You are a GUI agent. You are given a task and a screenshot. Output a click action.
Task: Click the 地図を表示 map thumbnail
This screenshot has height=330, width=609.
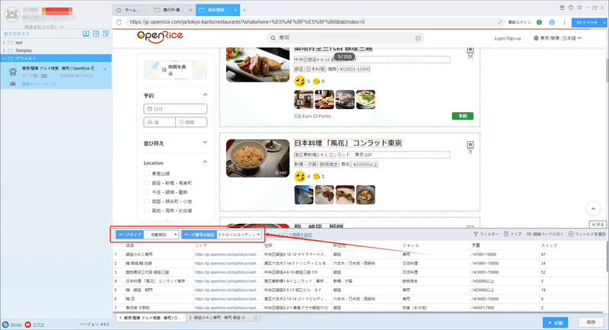[x=175, y=70]
